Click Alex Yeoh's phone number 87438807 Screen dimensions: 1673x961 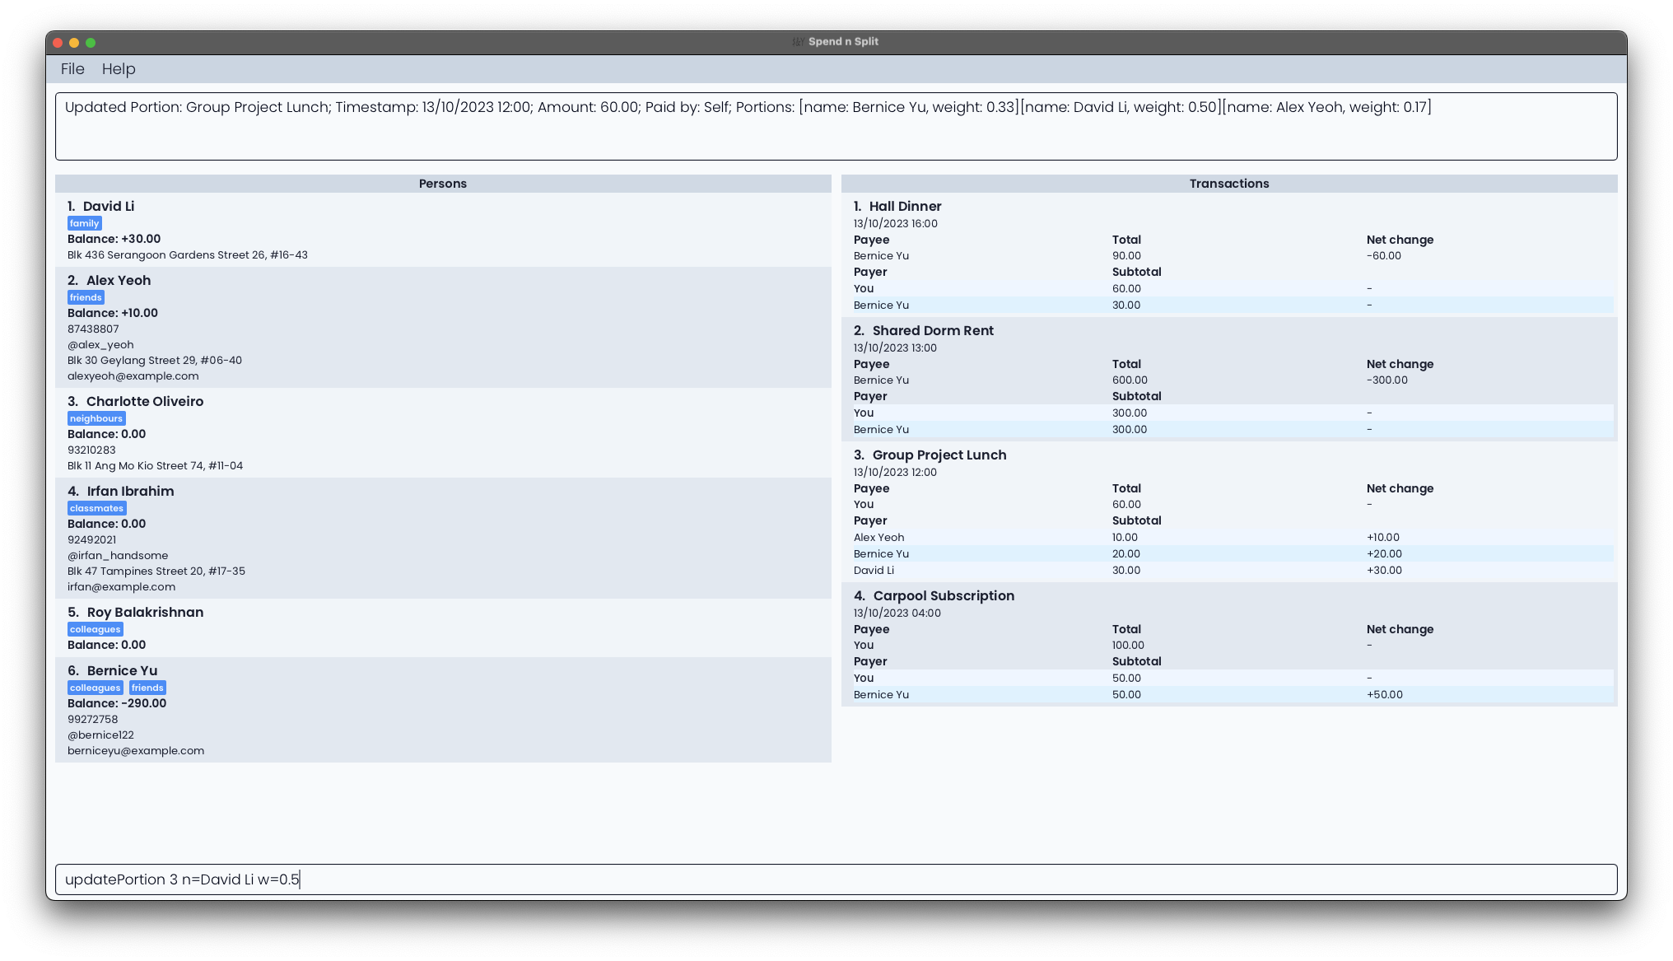click(x=93, y=329)
